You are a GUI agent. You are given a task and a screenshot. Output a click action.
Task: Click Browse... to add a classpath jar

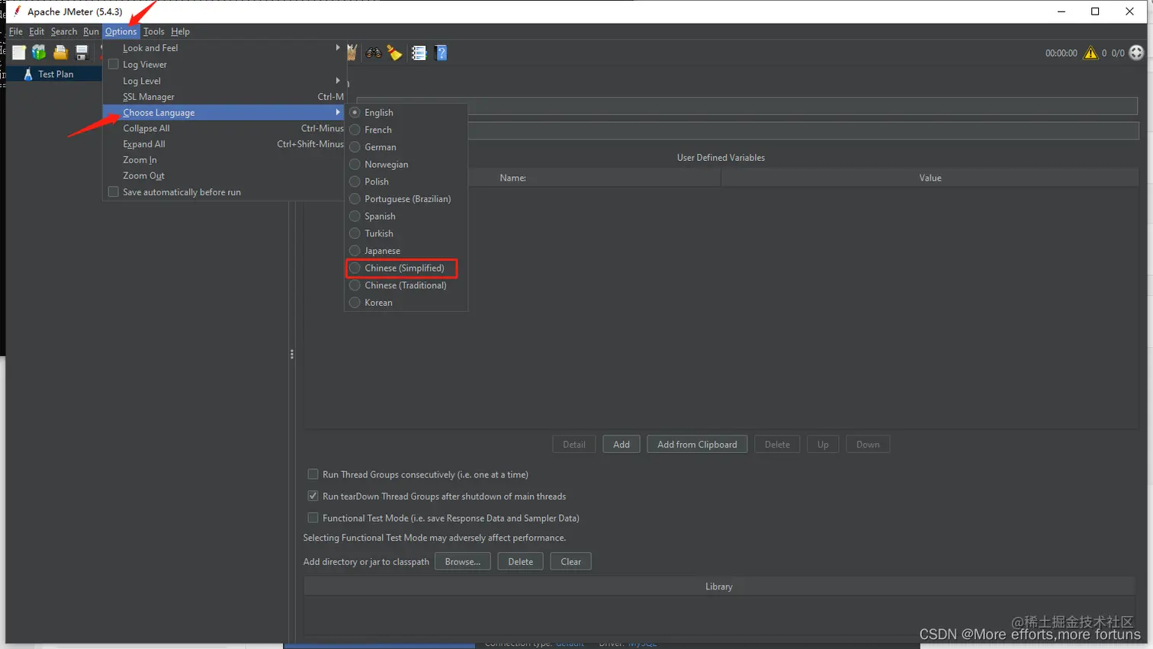point(462,561)
